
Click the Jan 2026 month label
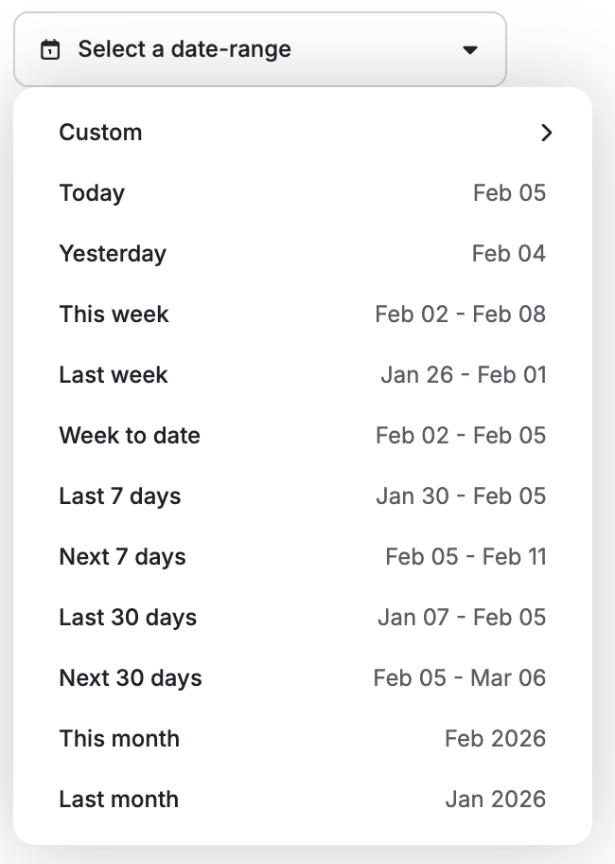point(495,800)
